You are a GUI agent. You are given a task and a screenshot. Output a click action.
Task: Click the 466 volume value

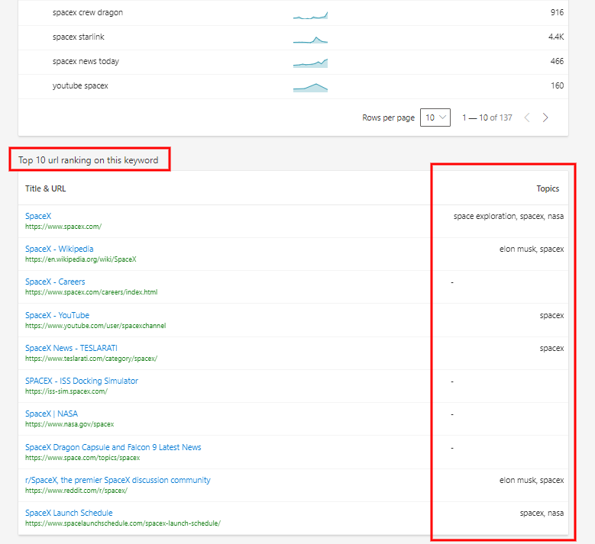tap(557, 61)
